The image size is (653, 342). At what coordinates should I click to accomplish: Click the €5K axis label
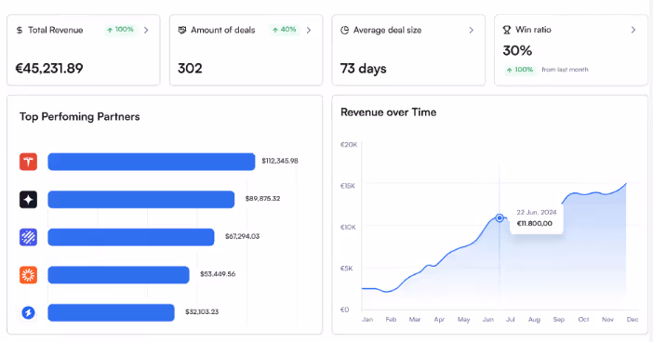click(346, 269)
